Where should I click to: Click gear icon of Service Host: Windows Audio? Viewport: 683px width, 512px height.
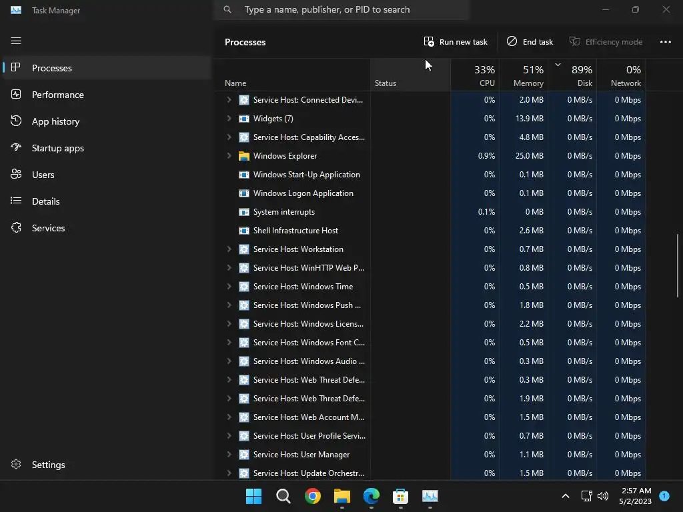(244, 361)
